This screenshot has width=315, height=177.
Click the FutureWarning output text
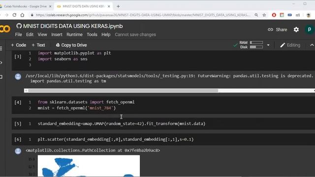pos(169,78)
